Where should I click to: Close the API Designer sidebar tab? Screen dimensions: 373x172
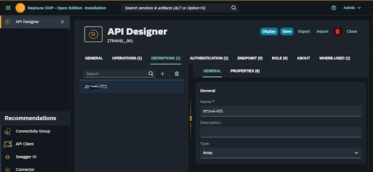coord(62,22)
